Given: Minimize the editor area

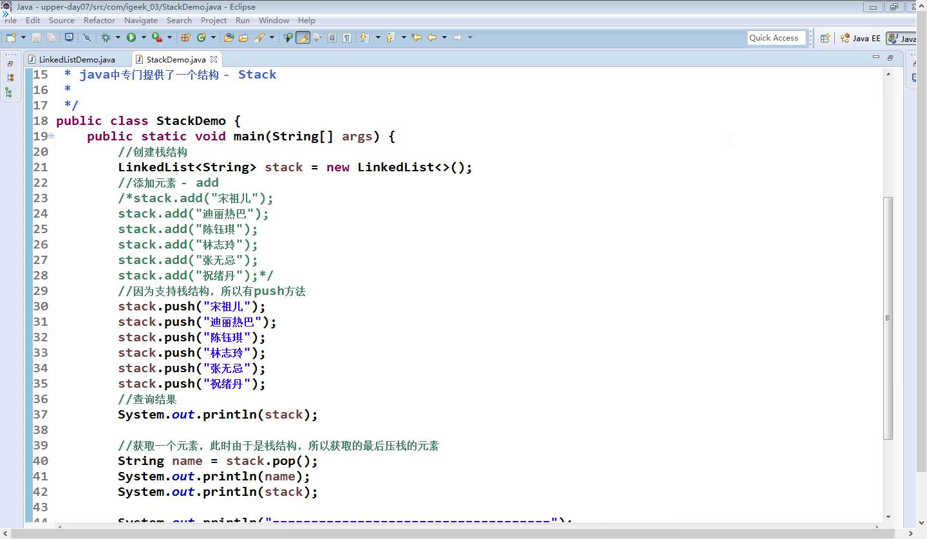Looking at the screenshot, I should click(x=876, y=57).
